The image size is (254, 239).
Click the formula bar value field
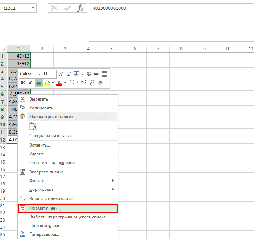click(171, 22)
